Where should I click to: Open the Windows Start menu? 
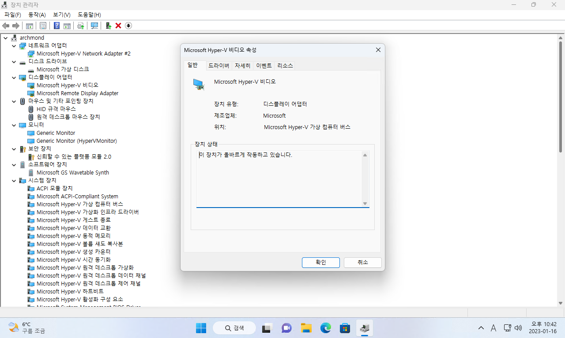click(201, 328)
